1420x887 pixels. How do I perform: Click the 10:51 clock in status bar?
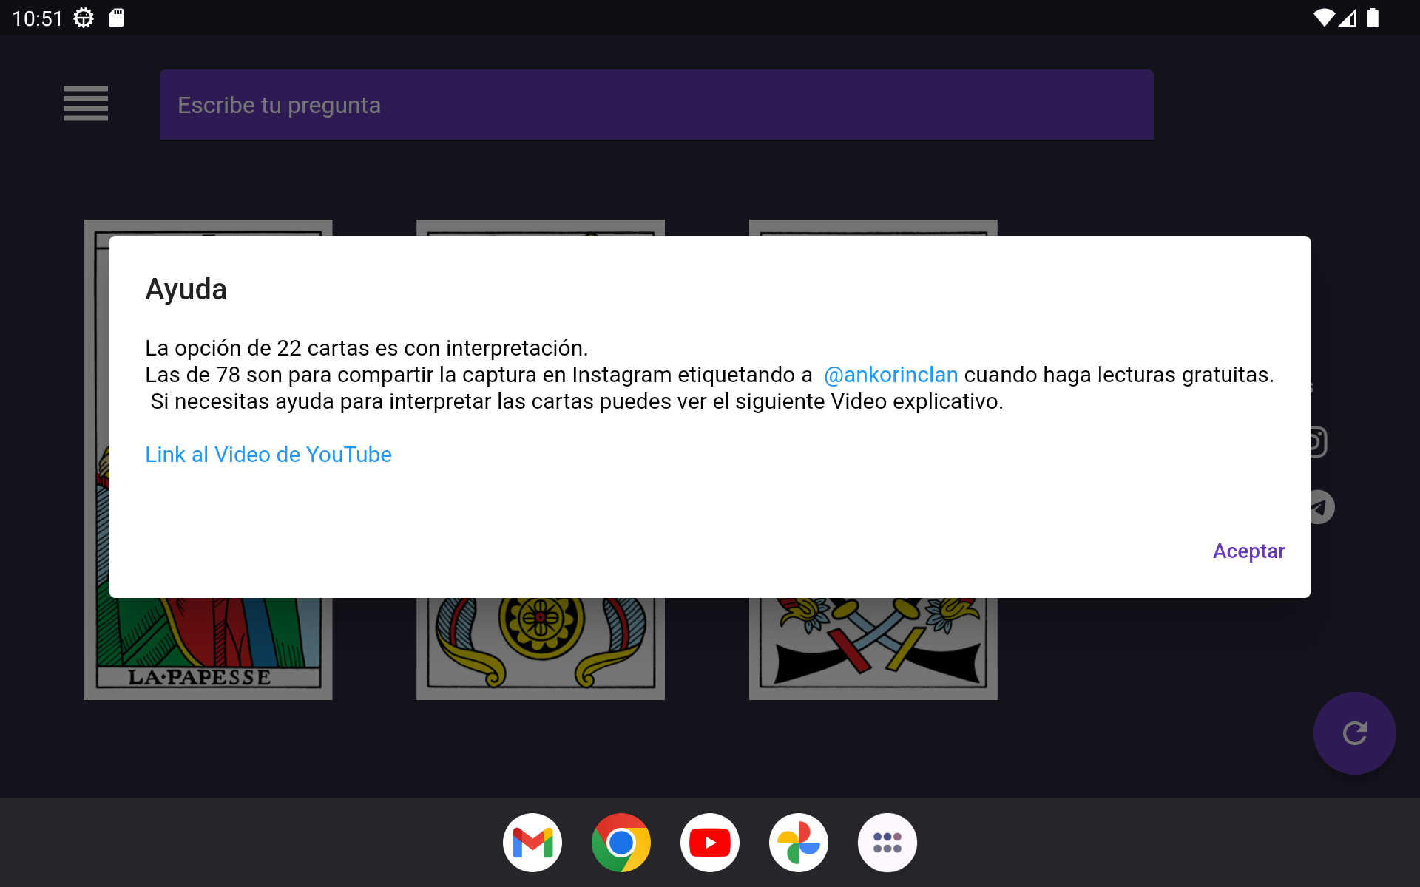[x=38, y=18]
